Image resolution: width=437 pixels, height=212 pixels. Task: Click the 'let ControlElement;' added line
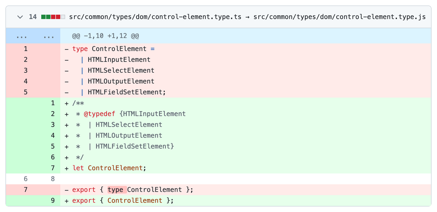(x=109, y=168)
